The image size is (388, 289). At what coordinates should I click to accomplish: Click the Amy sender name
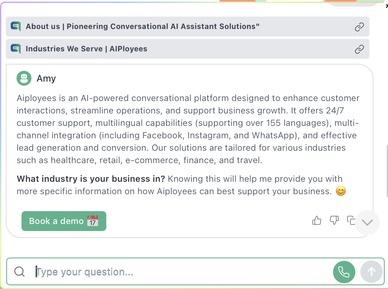click(x=46, y=79)
